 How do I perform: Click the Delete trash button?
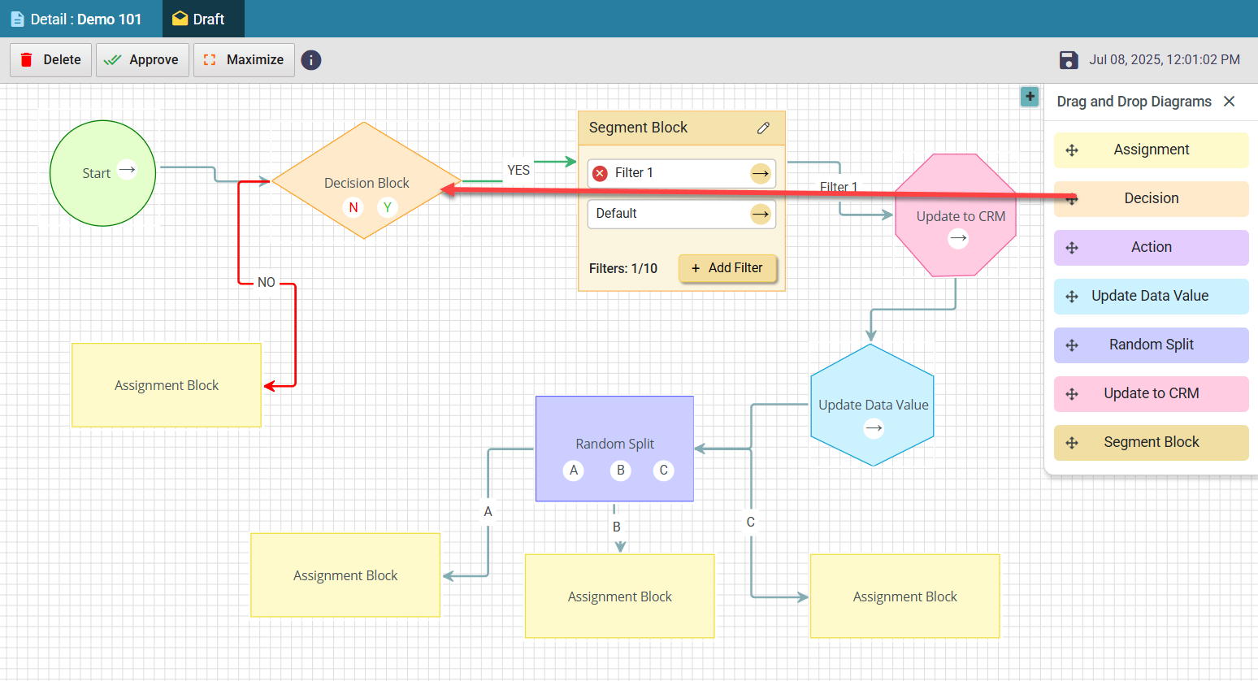pos(50,60)
